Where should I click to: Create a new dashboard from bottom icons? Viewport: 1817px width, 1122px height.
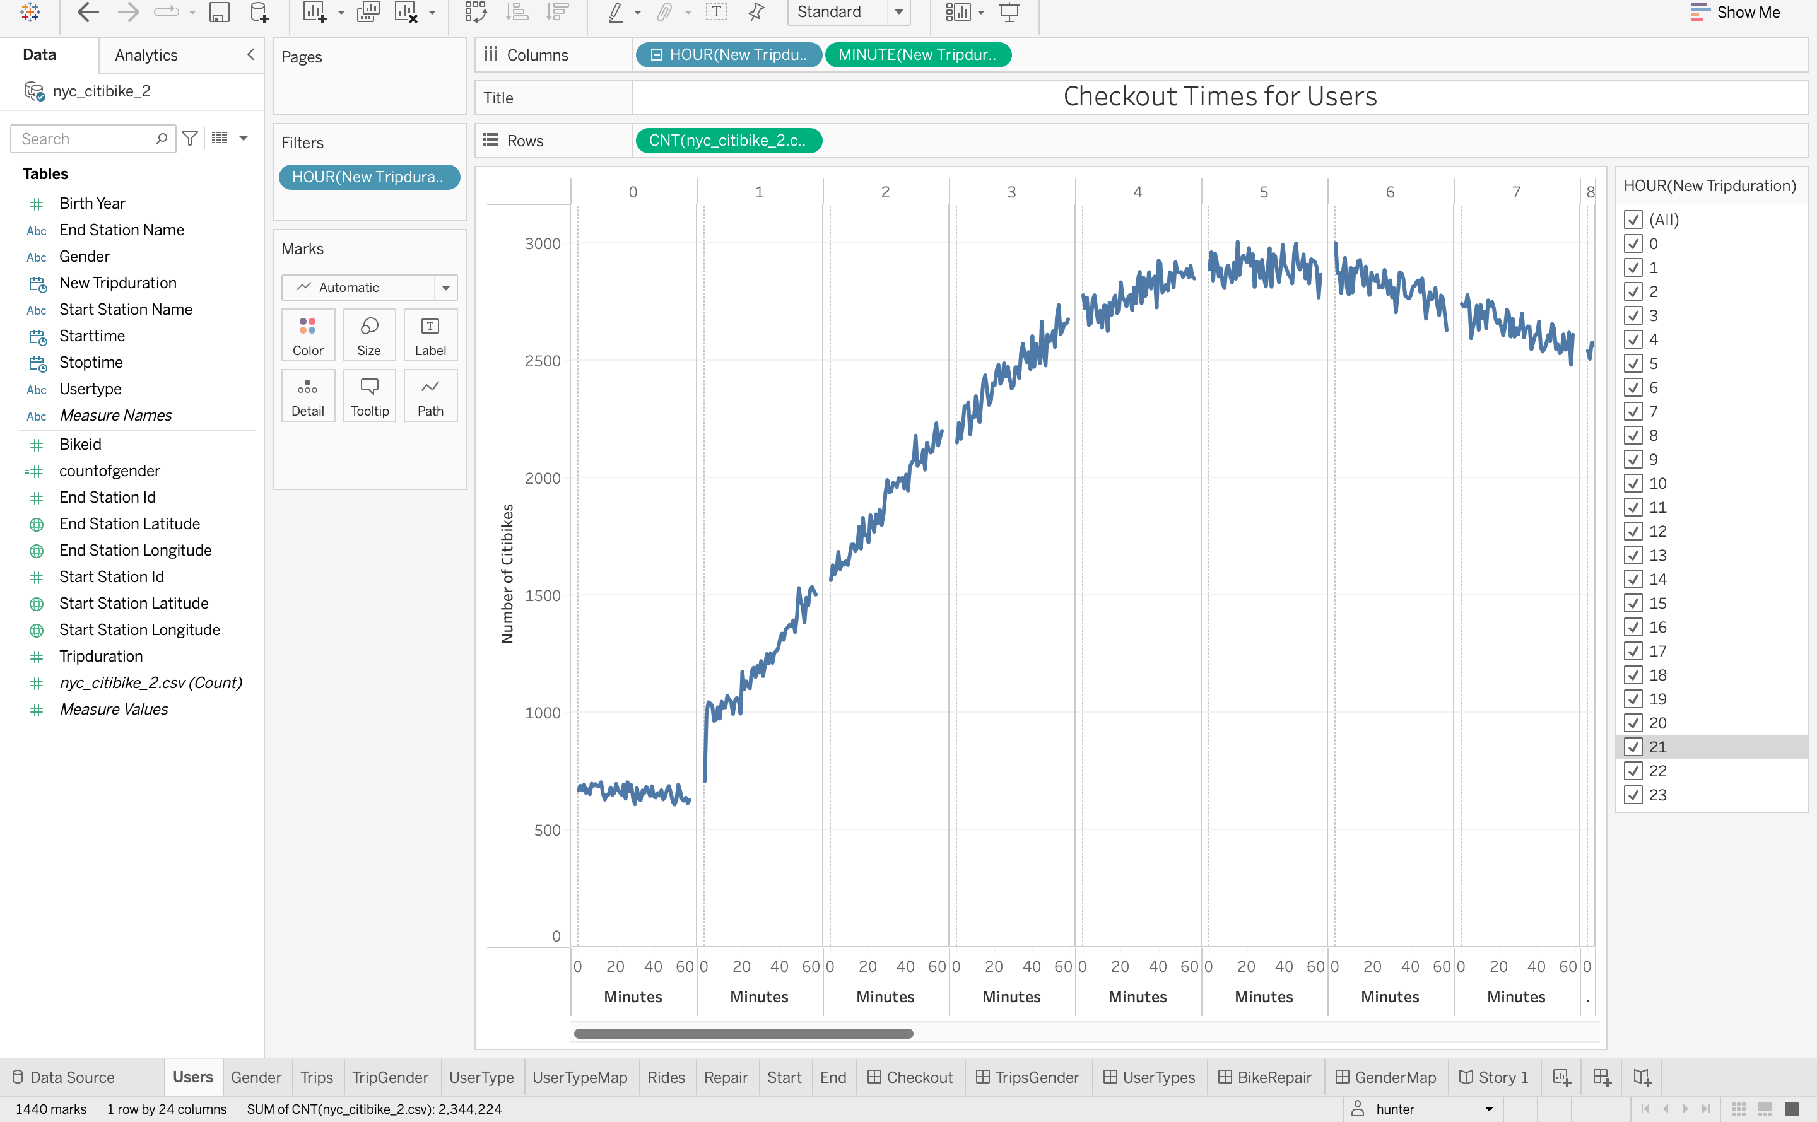1602,1077
